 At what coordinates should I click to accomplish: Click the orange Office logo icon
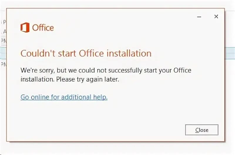(x=25, y=28)
